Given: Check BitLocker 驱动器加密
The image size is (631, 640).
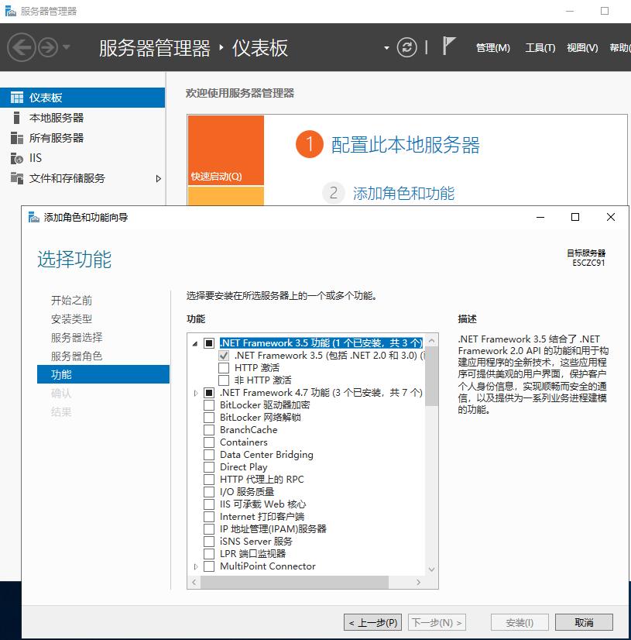Looking at the screenshot, I should [207, 405].
